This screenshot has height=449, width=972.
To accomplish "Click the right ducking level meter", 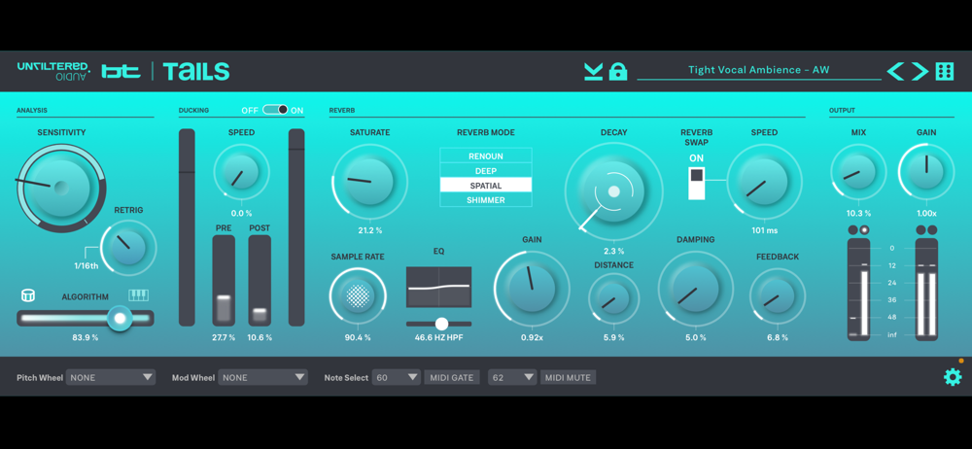I will pyautogui.click(x=296, y=227).
